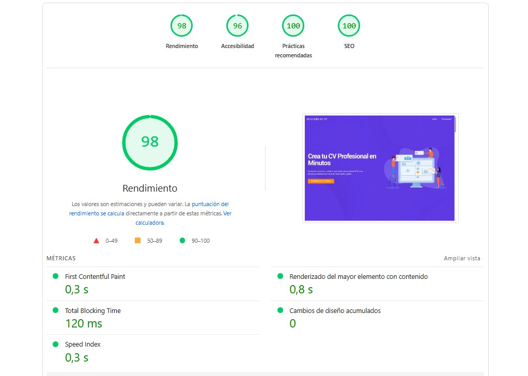Viewport: 528px width, 376px height.
Task: Click the 'Accesibilidad' label under top gauge
Action: 238,46
